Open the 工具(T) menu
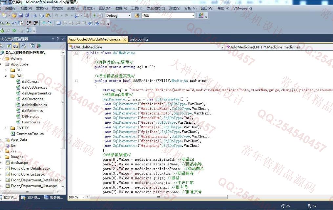Screen dimensions: 333x210 click(136, 8)
